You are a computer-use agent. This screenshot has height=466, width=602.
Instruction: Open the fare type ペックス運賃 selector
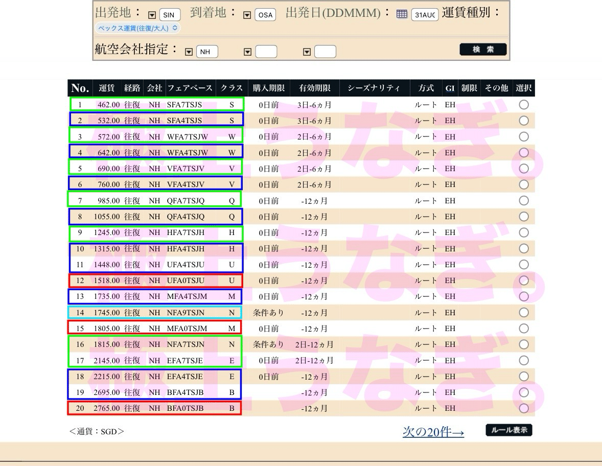tap(137, 28)
